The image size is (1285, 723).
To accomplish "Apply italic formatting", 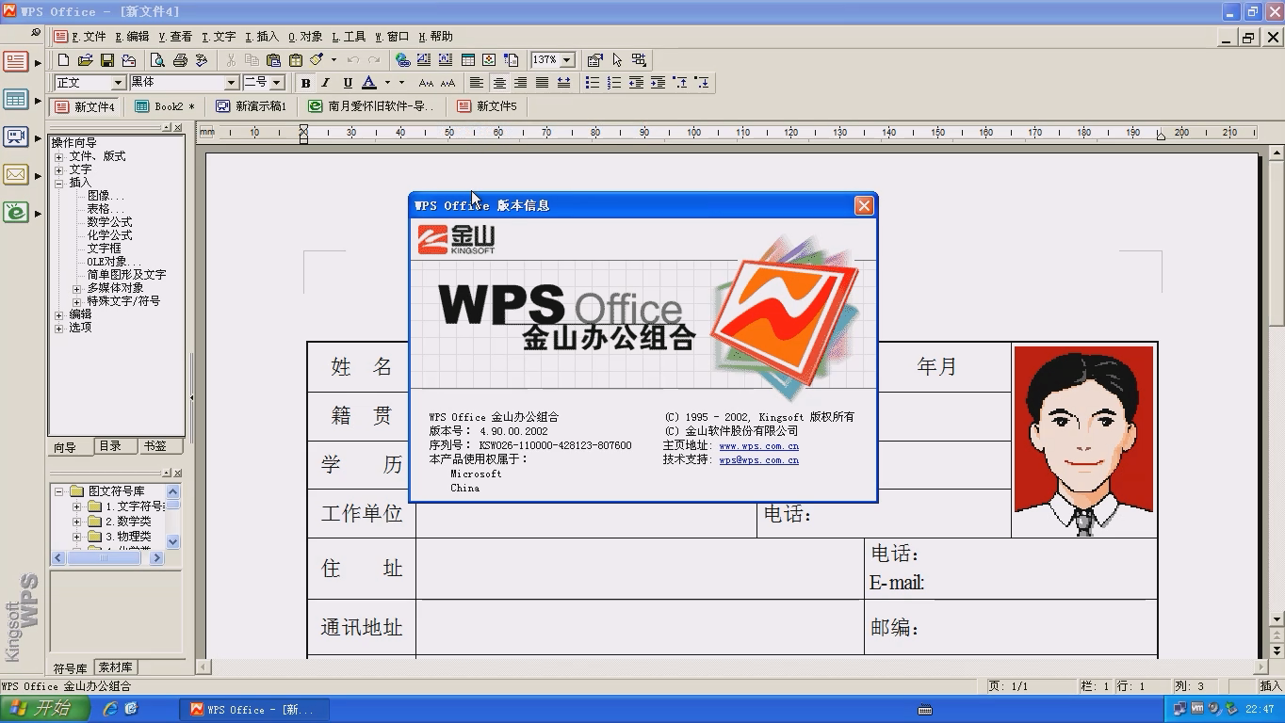I will (x=326, y=83).
